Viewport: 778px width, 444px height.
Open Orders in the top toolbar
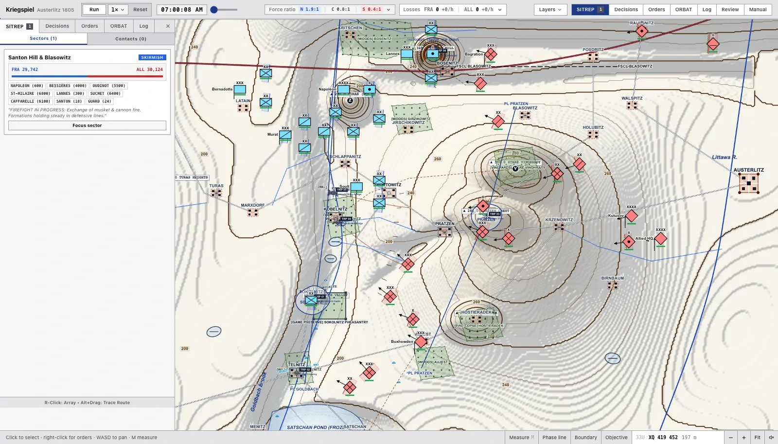point(656,10)
